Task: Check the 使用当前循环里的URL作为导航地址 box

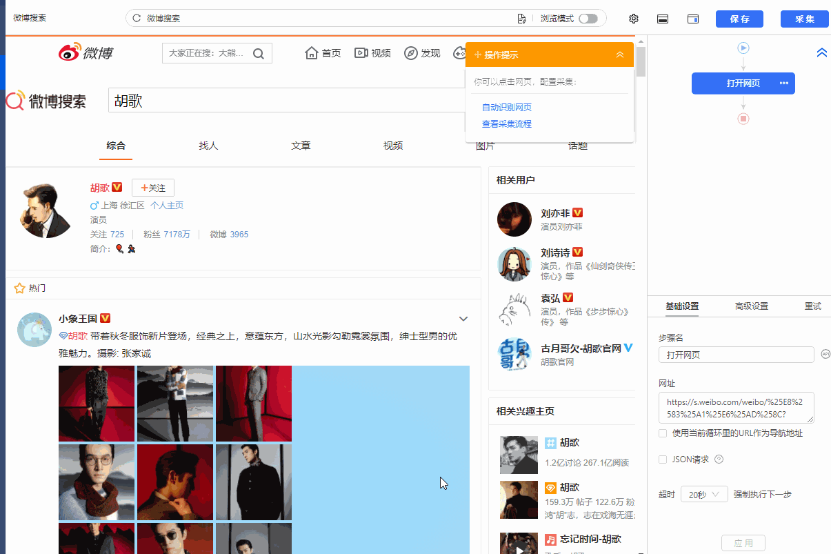Action: click(x=663, y=433)
